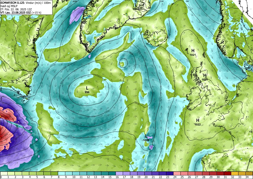Select the green swatch labeled 7 in the legend
253x179 pixels.
tap(54, 173)
